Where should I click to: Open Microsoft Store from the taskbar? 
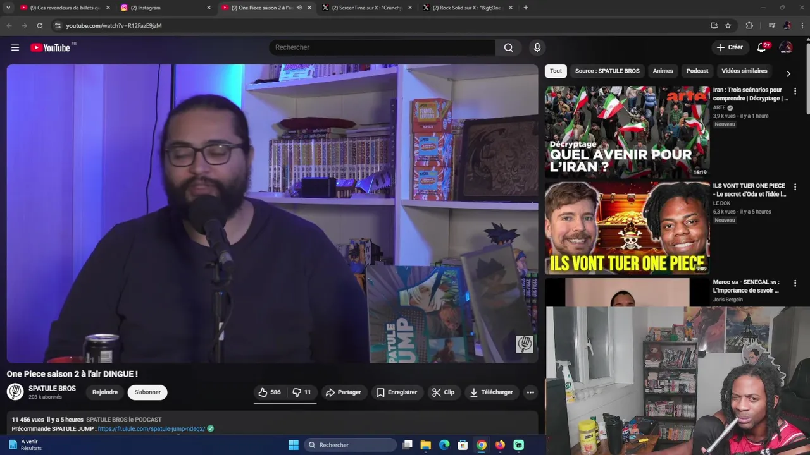(463, 445)
